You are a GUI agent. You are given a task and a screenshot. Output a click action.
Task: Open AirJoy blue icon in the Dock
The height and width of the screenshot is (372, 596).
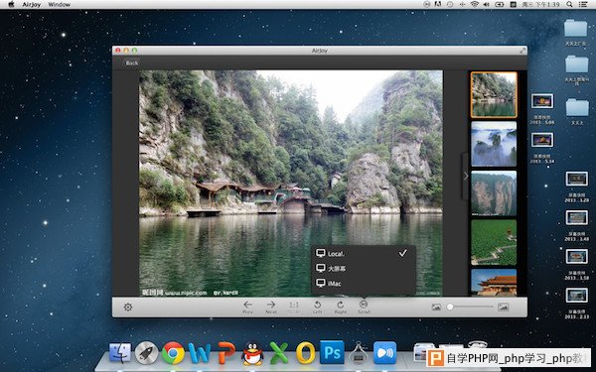pos(384,353)
